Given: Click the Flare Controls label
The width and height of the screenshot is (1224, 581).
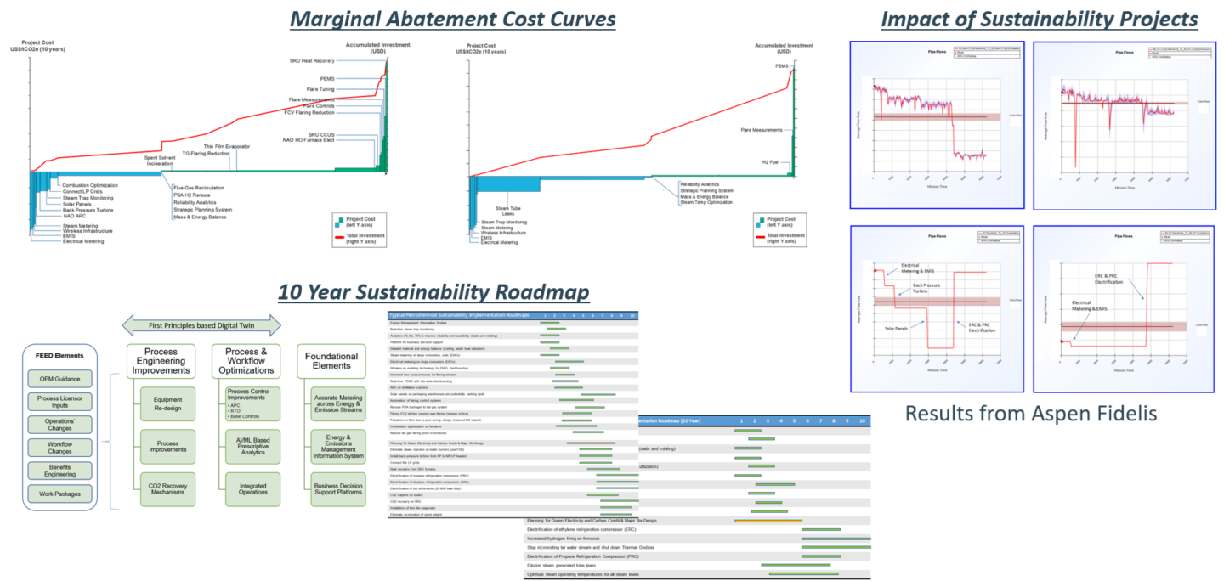Looking at the screenshot, I should pos(319,106).
